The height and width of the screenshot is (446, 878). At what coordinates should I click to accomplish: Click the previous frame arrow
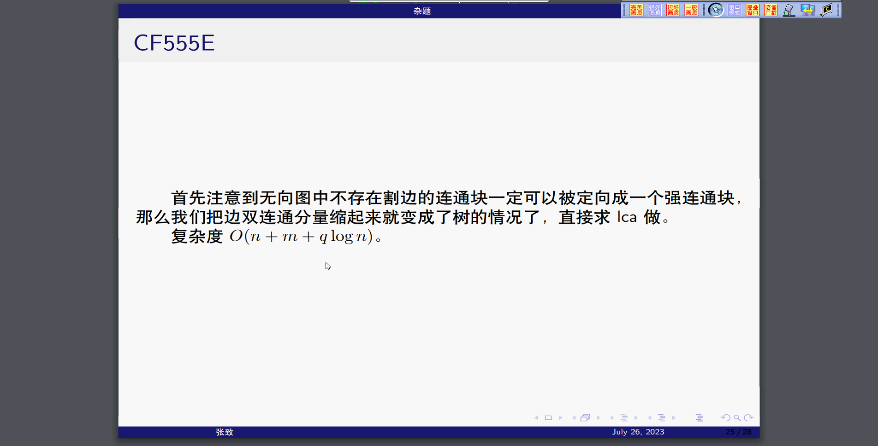[x=574, y=418]
